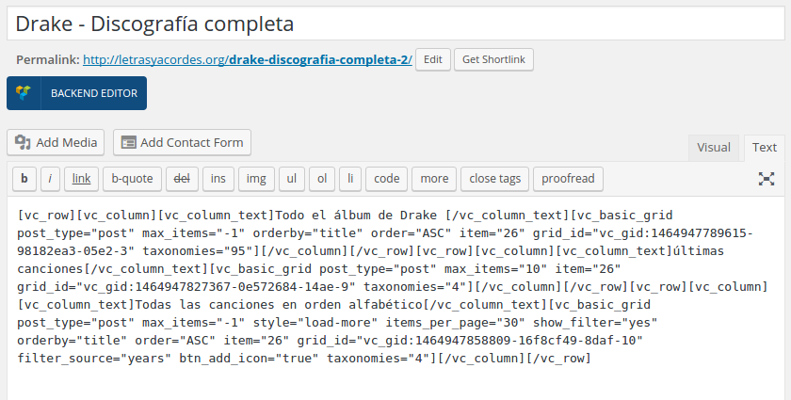791x400 pixels.
Task: Switch to the Visual editor tab
Action: coord(714,147)
